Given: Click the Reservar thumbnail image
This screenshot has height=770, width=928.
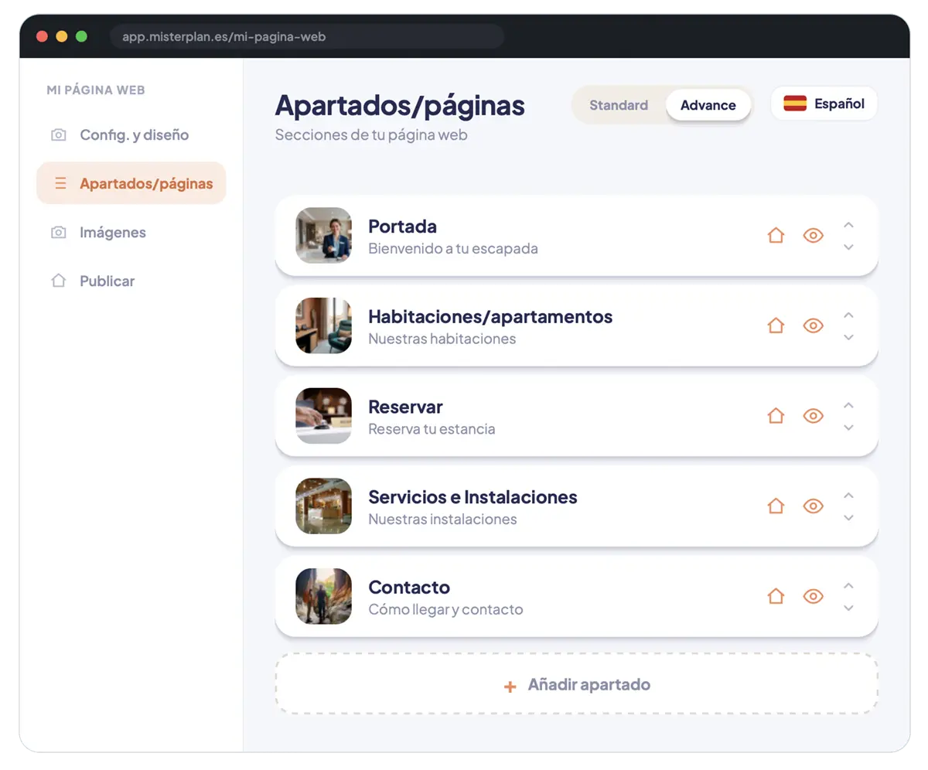Looking at the screenshot, I should coord(323,416).
